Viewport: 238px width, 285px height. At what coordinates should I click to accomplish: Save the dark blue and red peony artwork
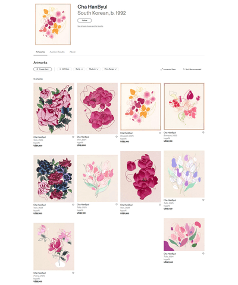coord(73,205)
